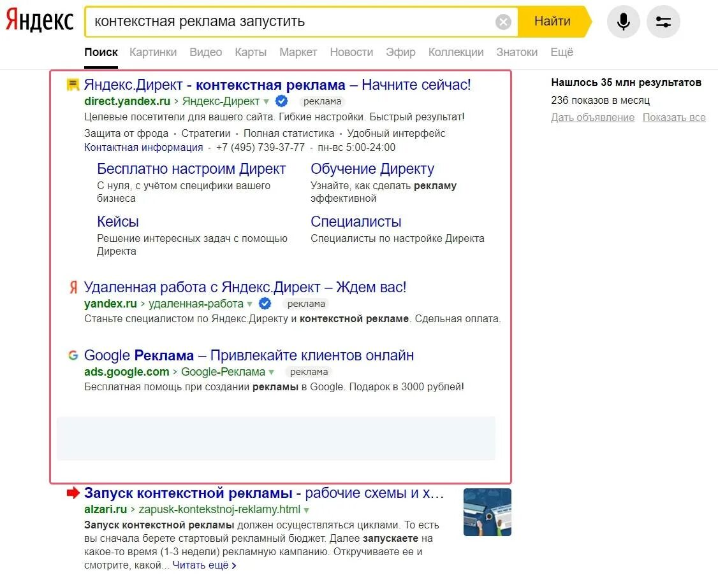Go to the Новости tab
This screenshot has height=580, width=718.
(351, 52)
